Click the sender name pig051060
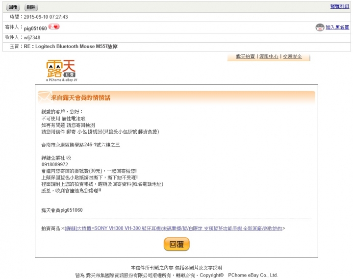Screen dimensions: 353x279 pos(35,28)
